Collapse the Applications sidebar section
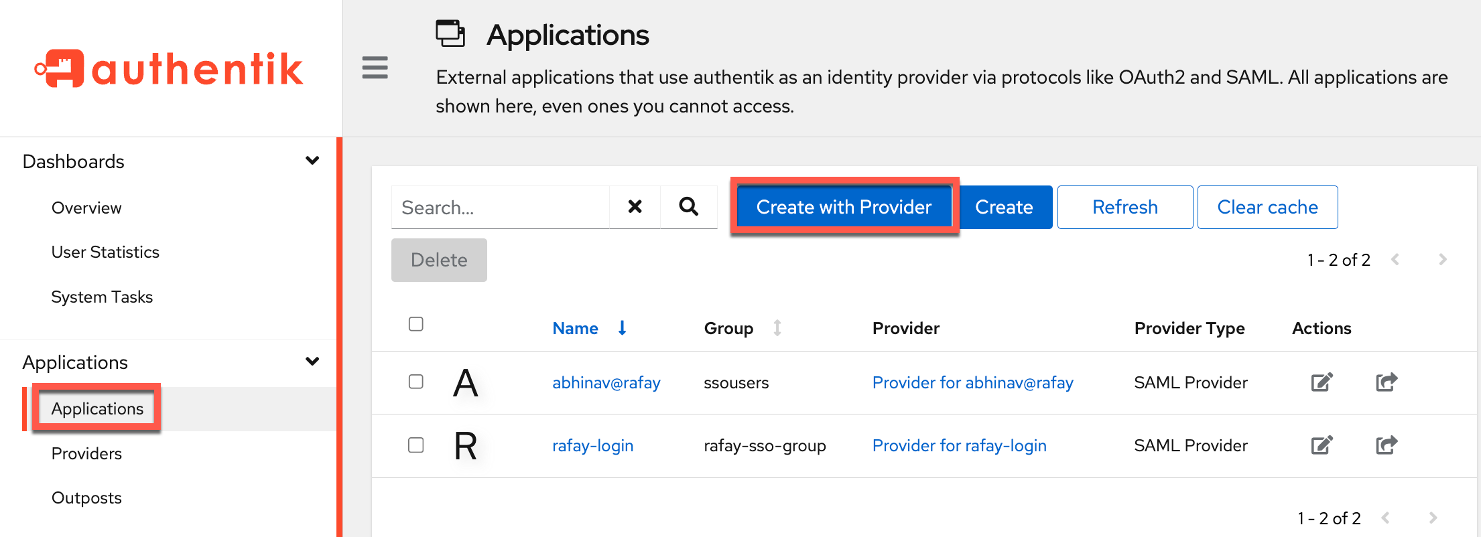The width and height of the screenshot is (1481, 537). point(312,362)
